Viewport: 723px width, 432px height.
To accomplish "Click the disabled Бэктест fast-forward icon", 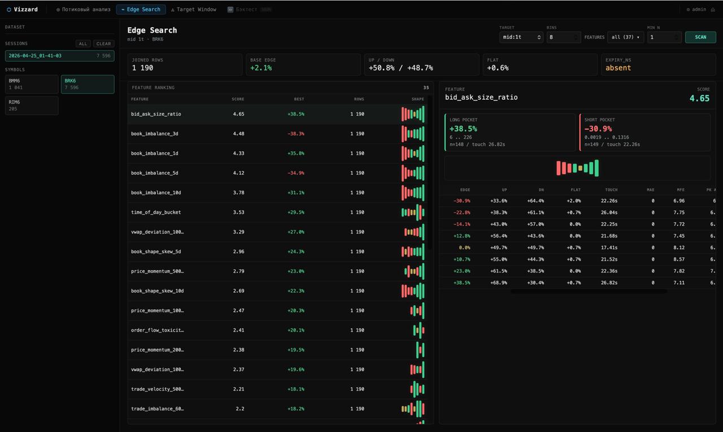I will point(230,10).
